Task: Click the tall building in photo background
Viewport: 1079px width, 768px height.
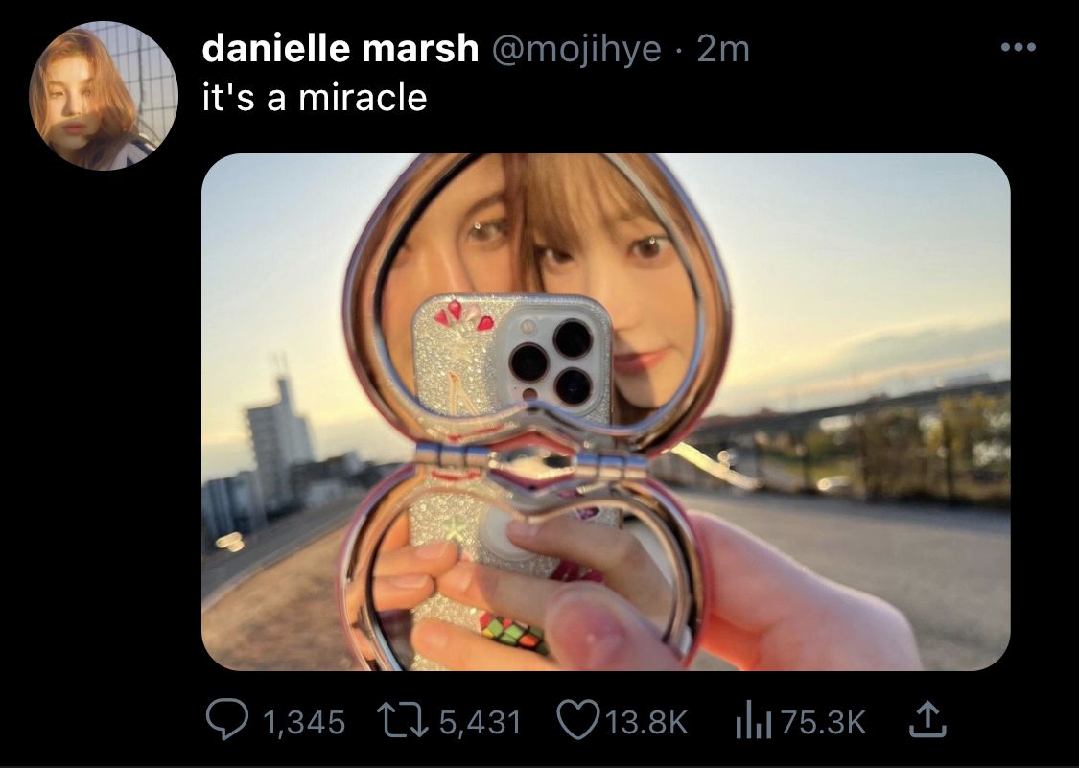Action: pyautogui.click(x=277, y=440)
